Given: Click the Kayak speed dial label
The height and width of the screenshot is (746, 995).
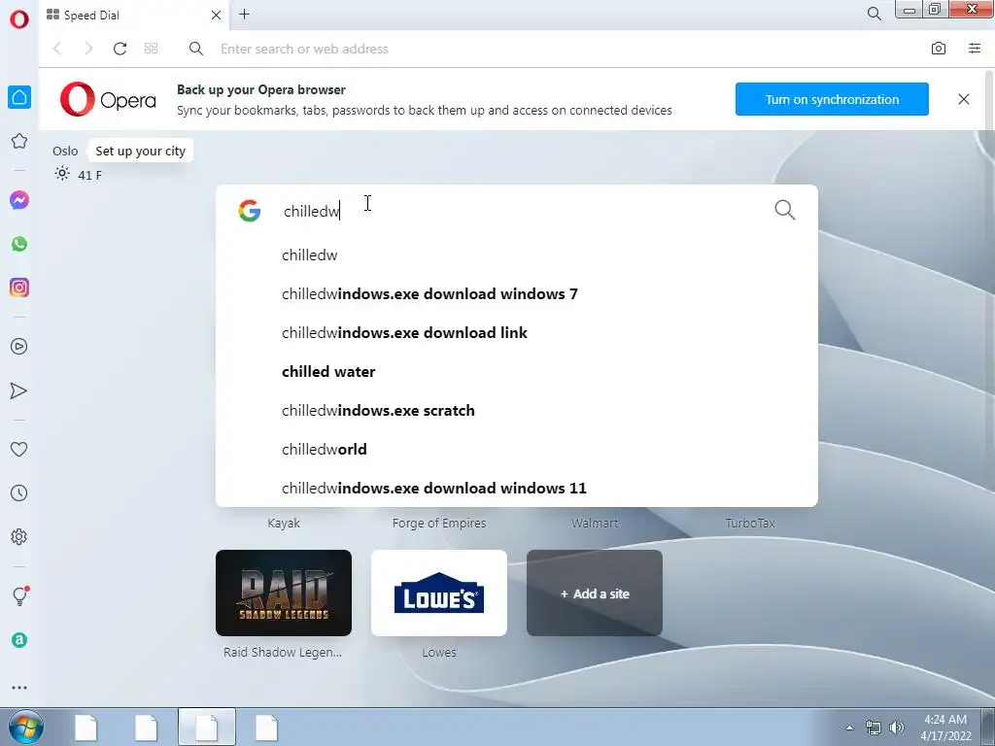Looking at the screenshot, I should pyautogui.click(x=284, y=524).
